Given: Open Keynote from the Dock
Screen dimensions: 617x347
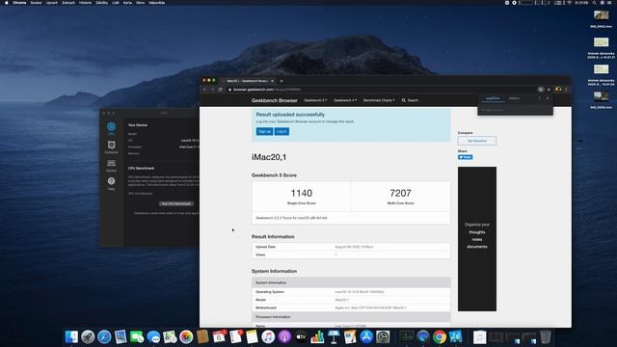Looking at the screenshot, I should point(334,337).
